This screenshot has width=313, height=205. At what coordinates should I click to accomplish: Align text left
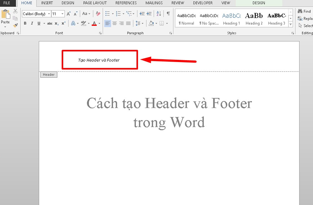tap(108, 23)
